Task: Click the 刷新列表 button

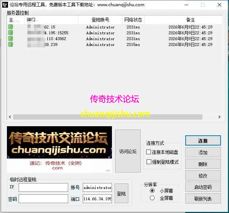Action: (203, 198)
